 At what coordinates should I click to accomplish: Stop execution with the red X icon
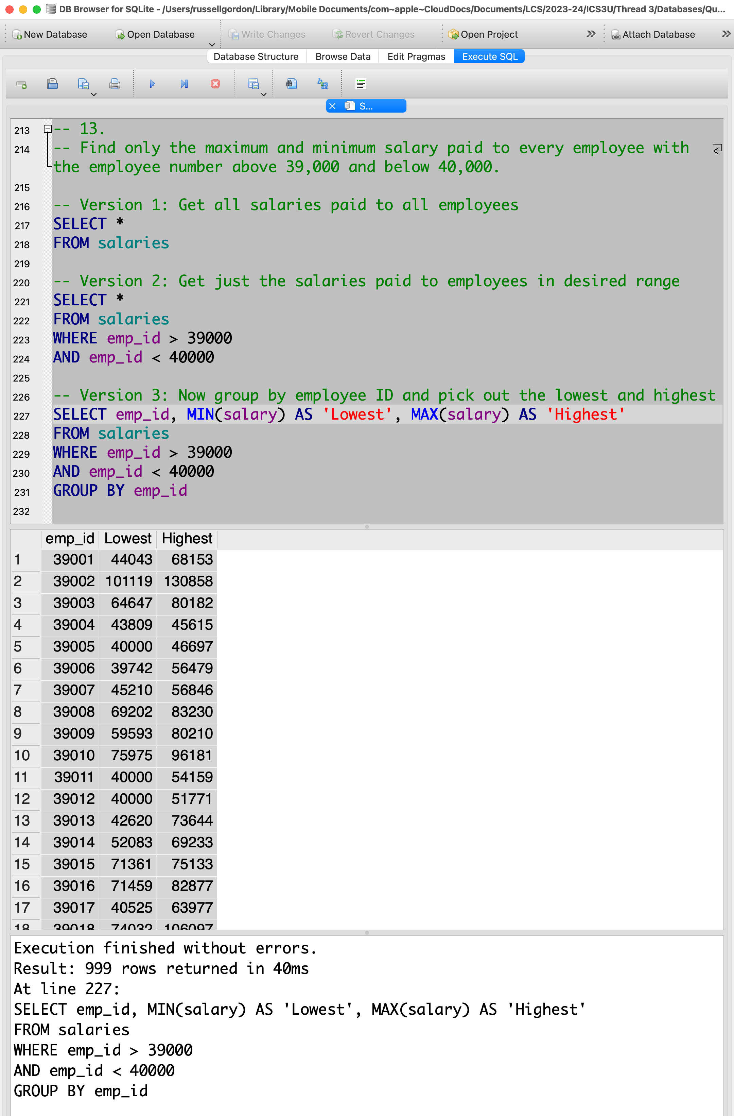coord(215,84)
